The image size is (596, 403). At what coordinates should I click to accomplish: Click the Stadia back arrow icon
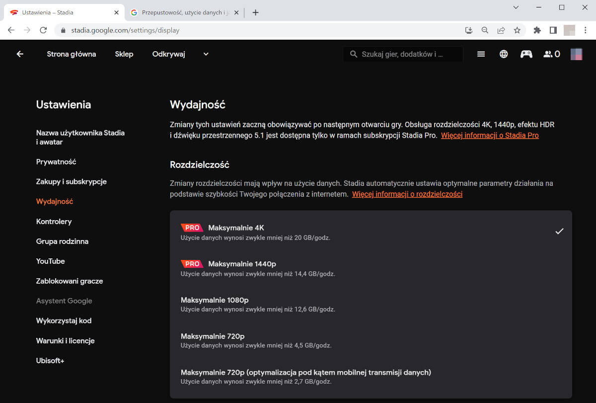point(20,54)
